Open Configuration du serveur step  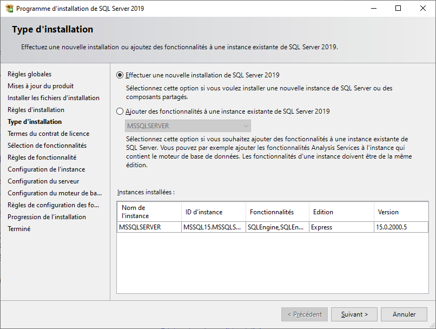43,181
